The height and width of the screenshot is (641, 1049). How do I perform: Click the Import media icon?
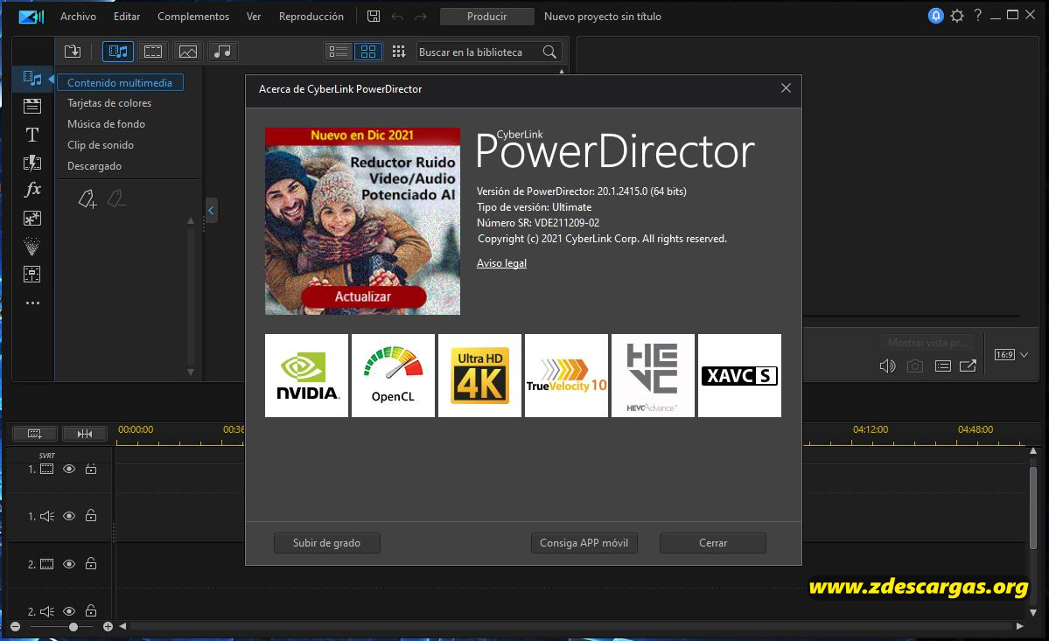(x=73, y=52)
